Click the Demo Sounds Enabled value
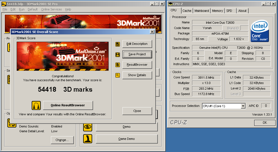 [57, 126]
